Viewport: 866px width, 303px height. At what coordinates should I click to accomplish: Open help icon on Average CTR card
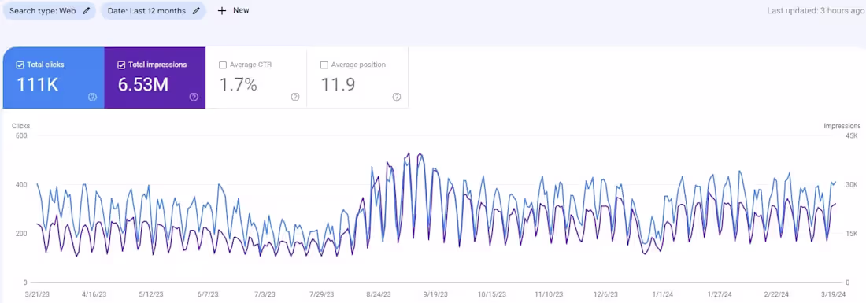[295, 97]
